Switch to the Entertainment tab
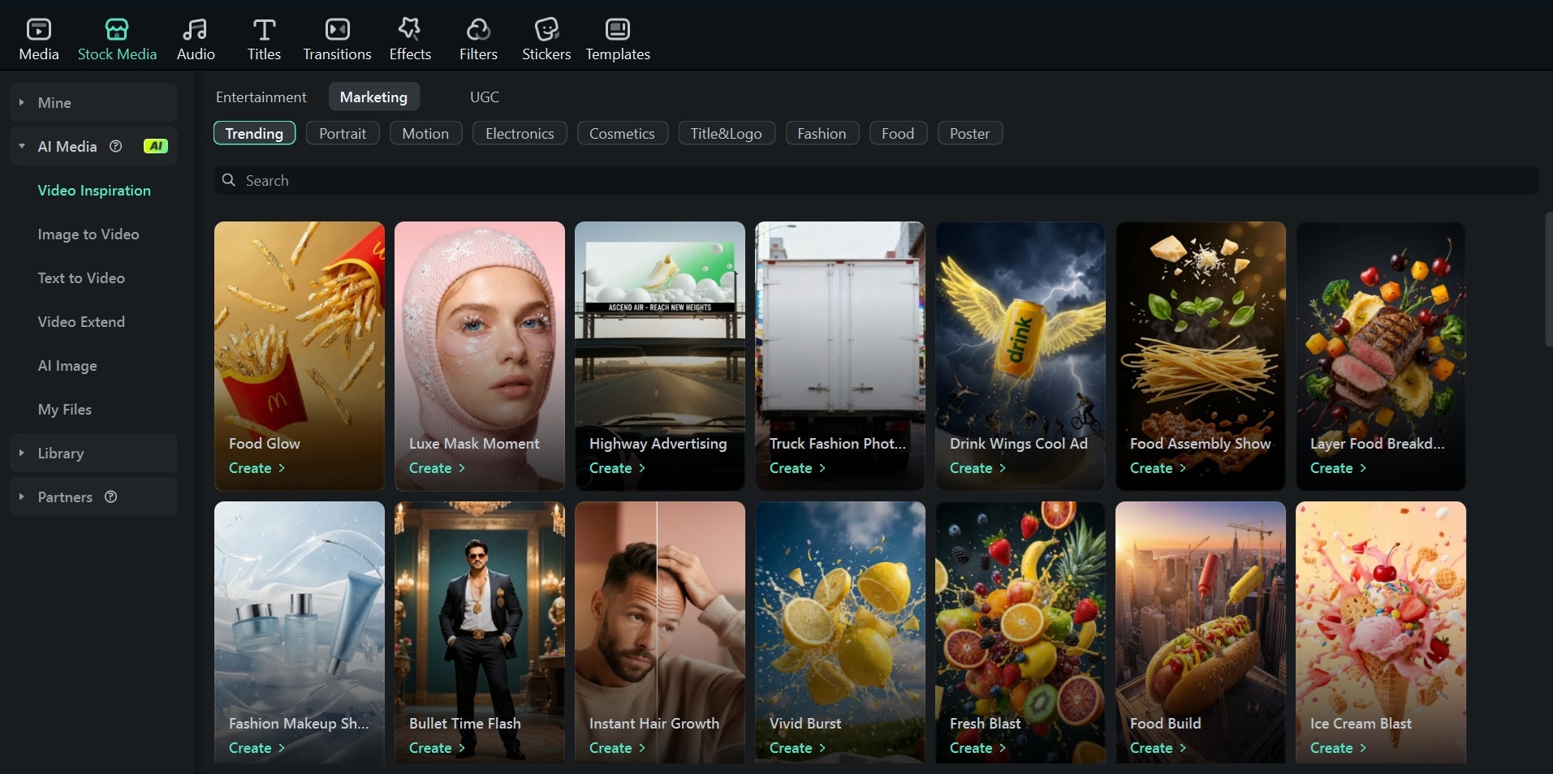Screen dimensions: 1553x774 pyautogui.click(x=261, y=97)
